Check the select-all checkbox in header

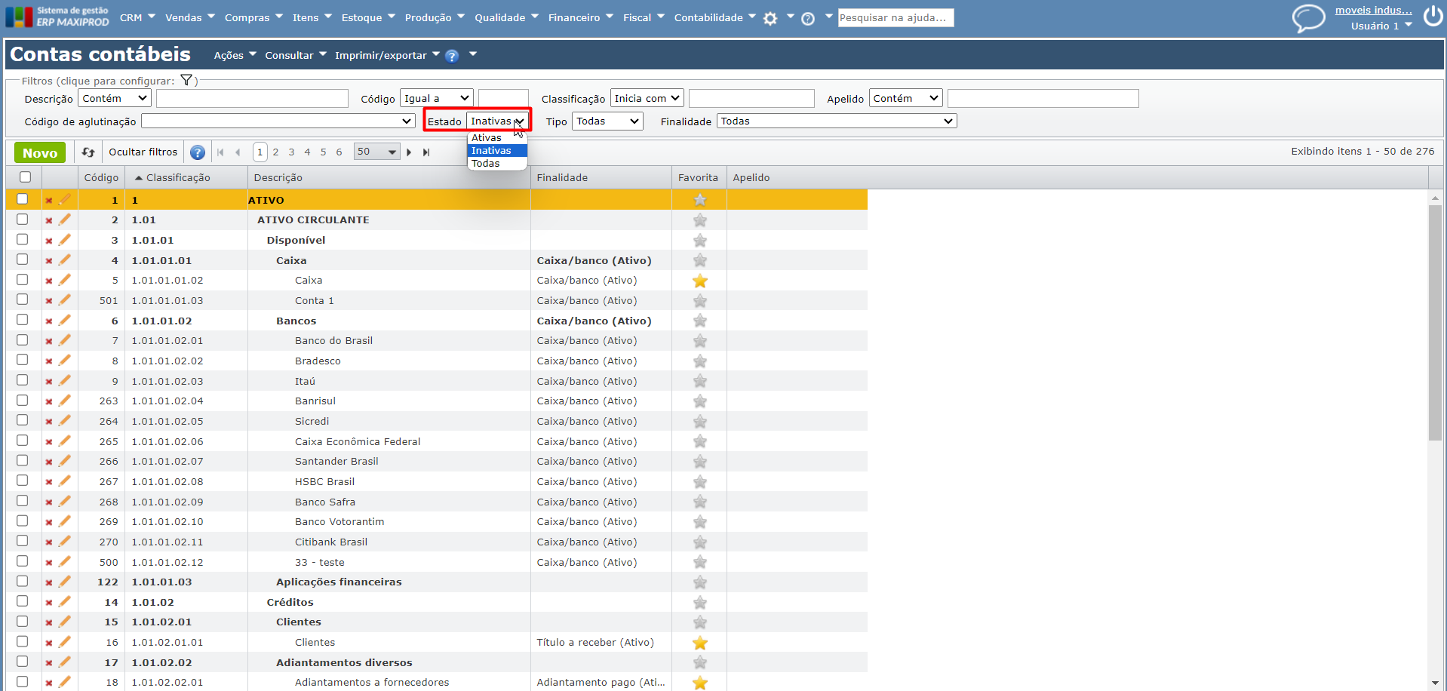pos(25,177)
